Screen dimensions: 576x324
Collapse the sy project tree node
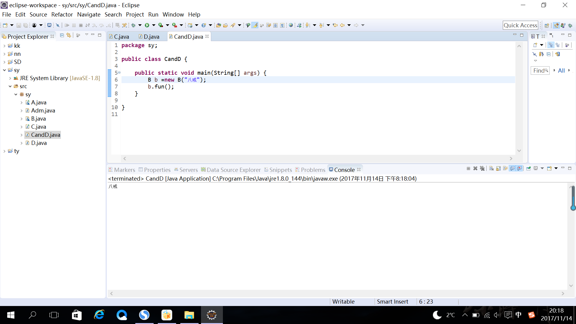pyautogui.click(x=4, y=70)
